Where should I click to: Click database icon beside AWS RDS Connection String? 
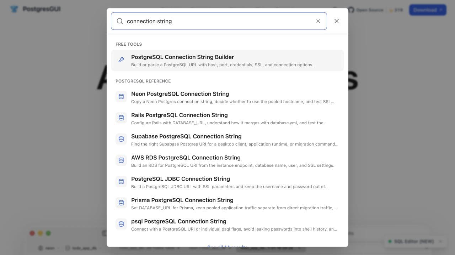pyautogui.click(x=121, y=160)
